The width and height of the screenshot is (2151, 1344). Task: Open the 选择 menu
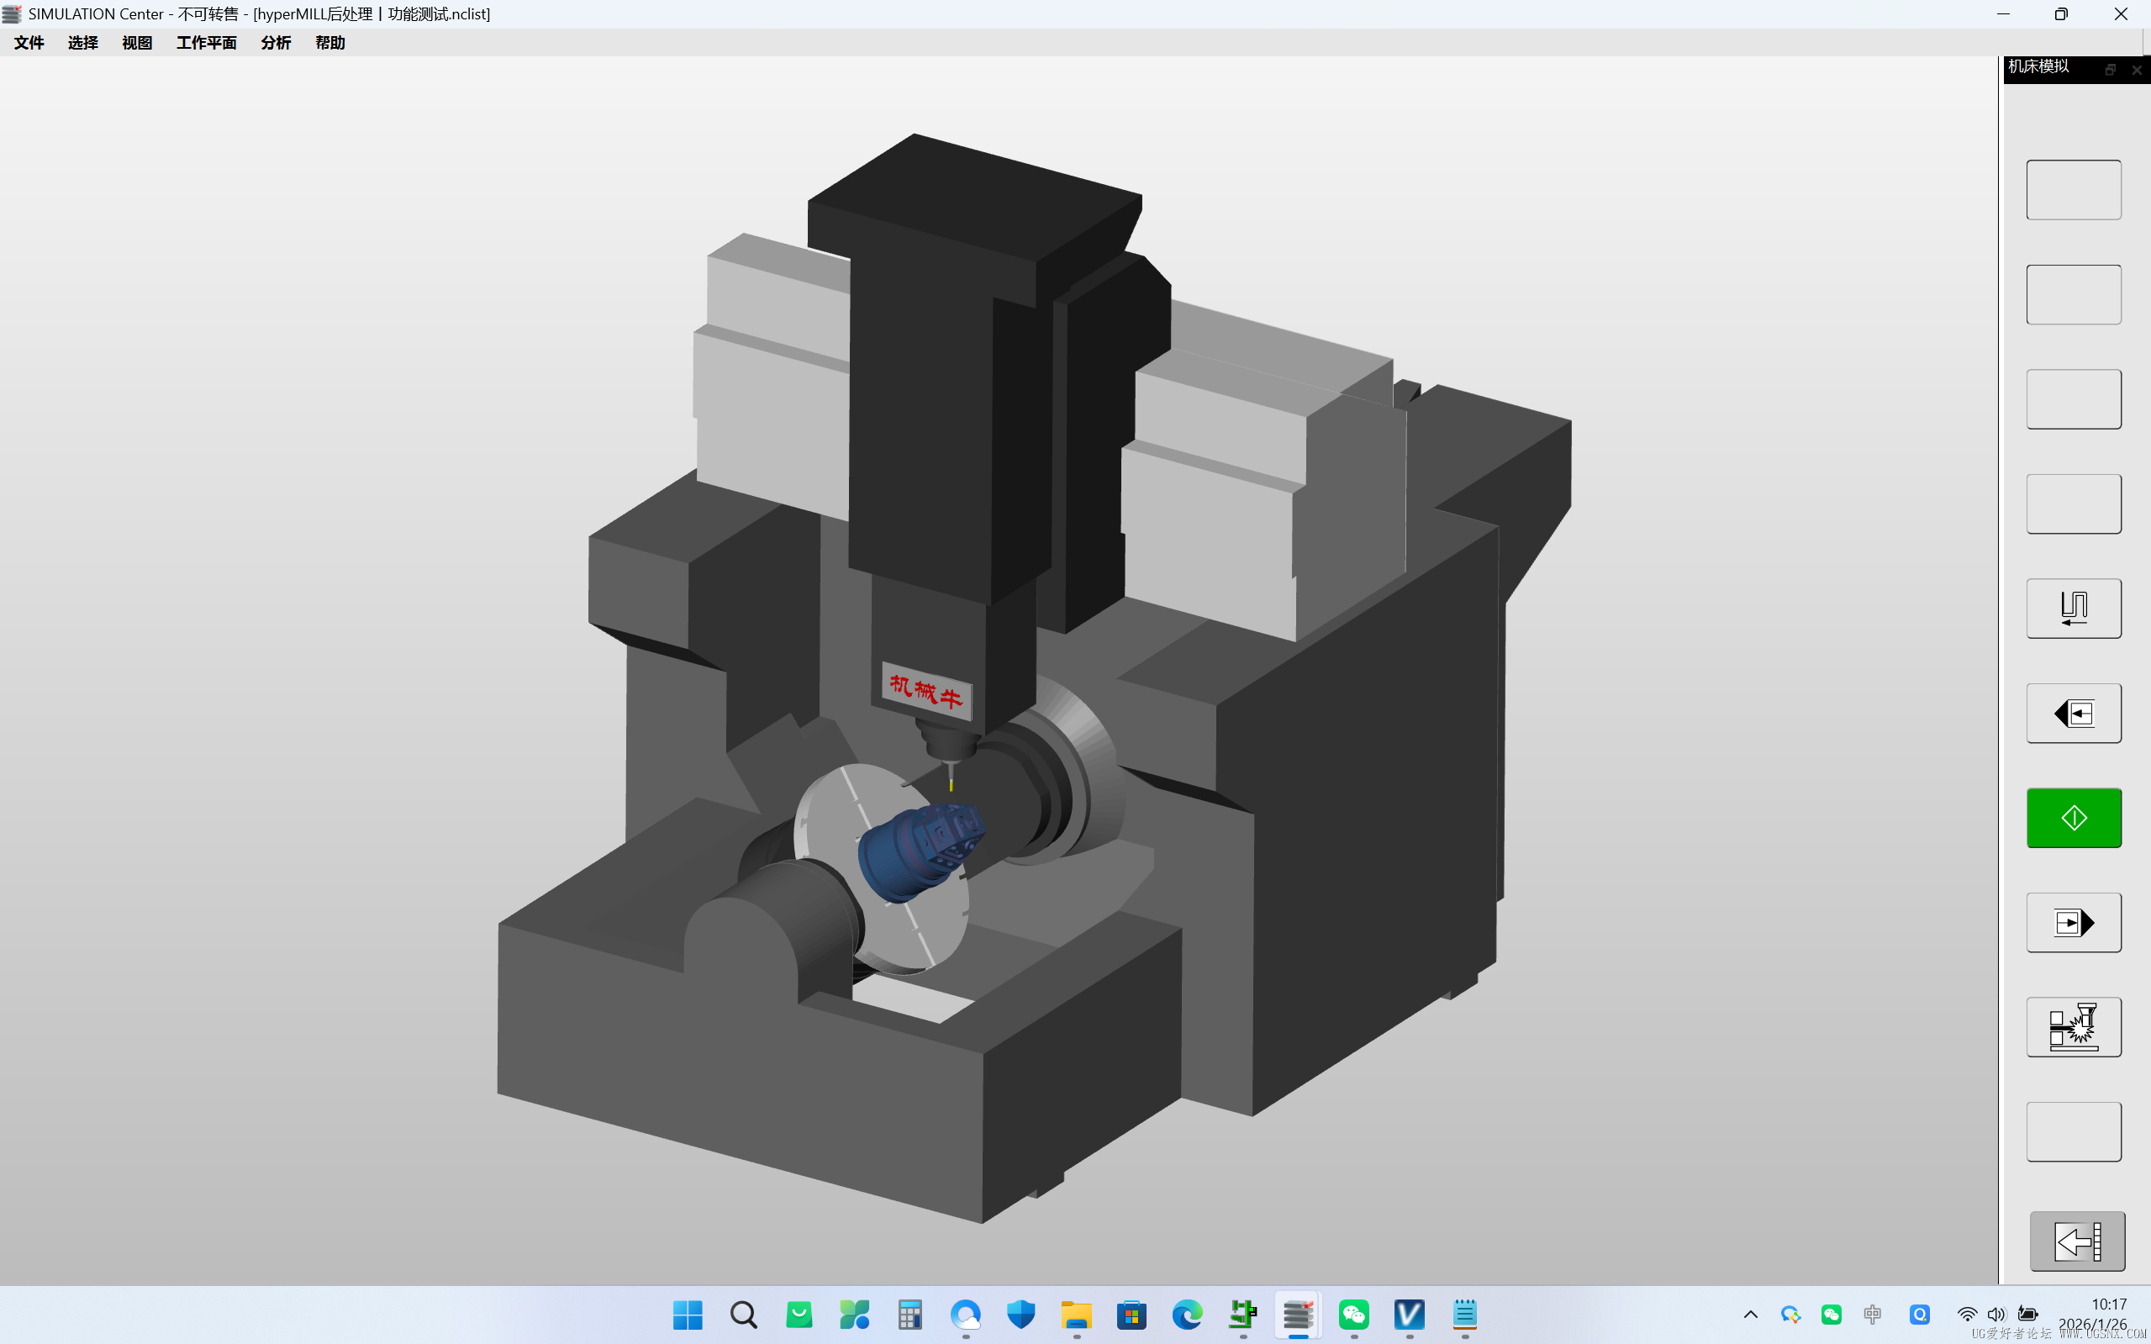82,43
